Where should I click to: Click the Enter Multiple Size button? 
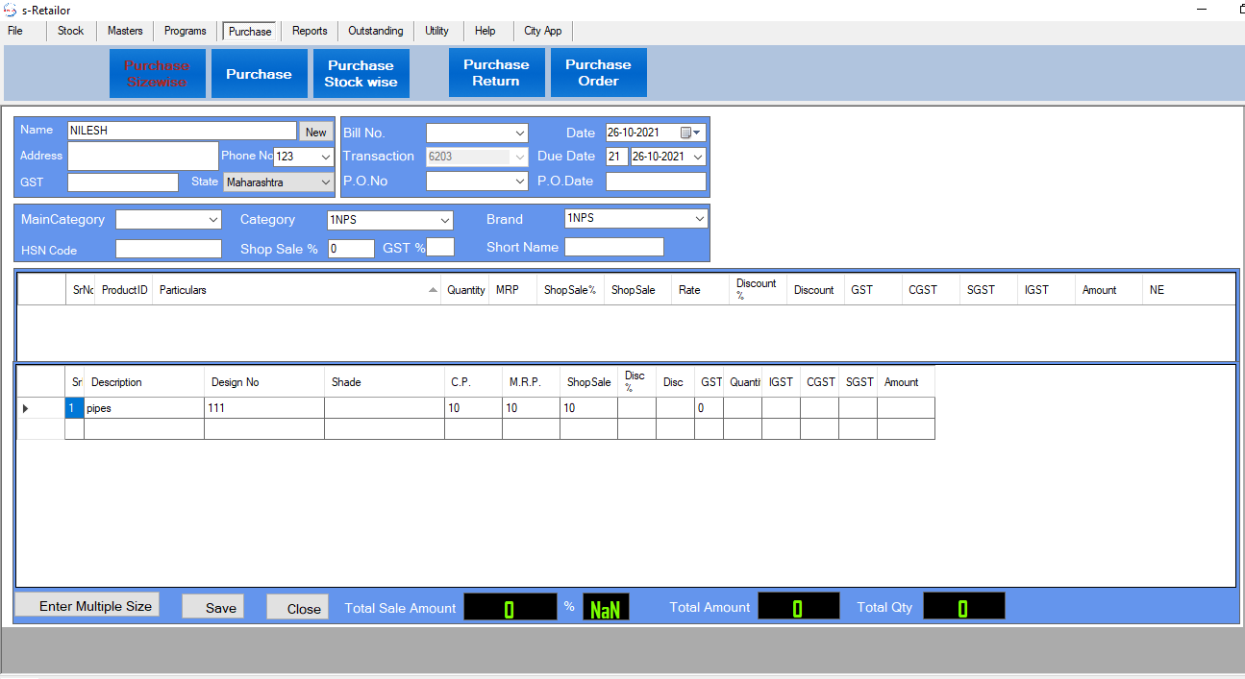(x=87, y=606)
